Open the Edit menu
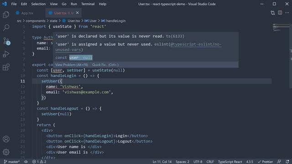Image resolution: width=292 pixels, height=164 pixels. point(24,4)
